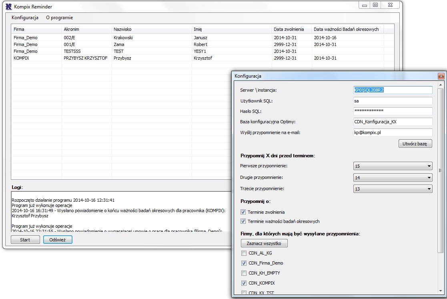Minimize the Kompix Reminder window
The height and width of the screenshot is (299, 447).
pos(364,5)
